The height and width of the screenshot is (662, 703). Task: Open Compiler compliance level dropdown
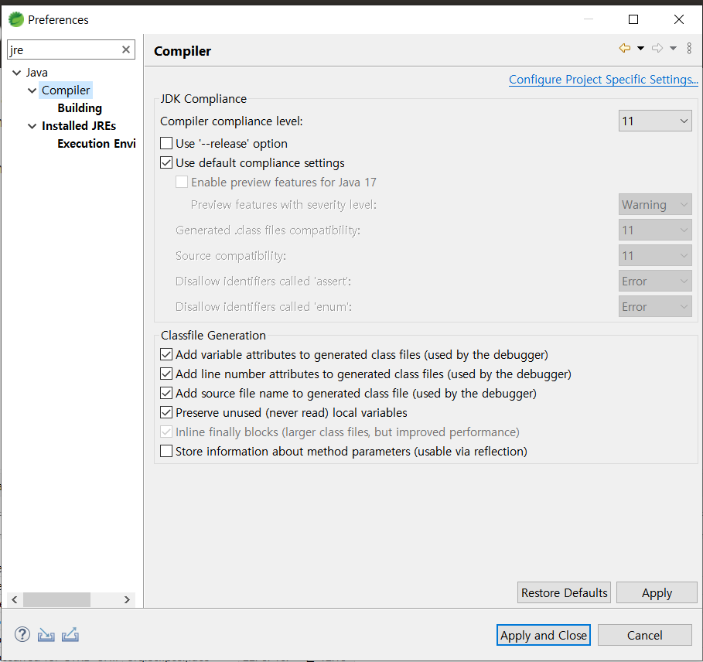coord(655,121)
